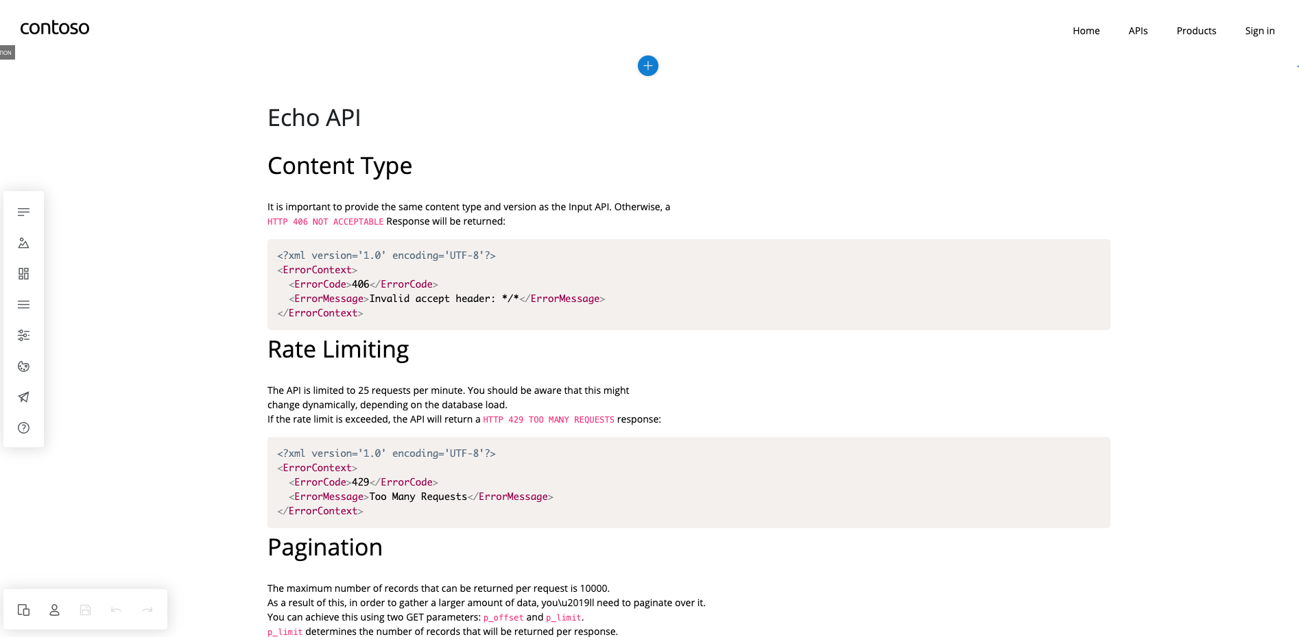This screenshot has width=1299, height=637.
Task: Open the Pages panel icon
Action: (23, 212)
